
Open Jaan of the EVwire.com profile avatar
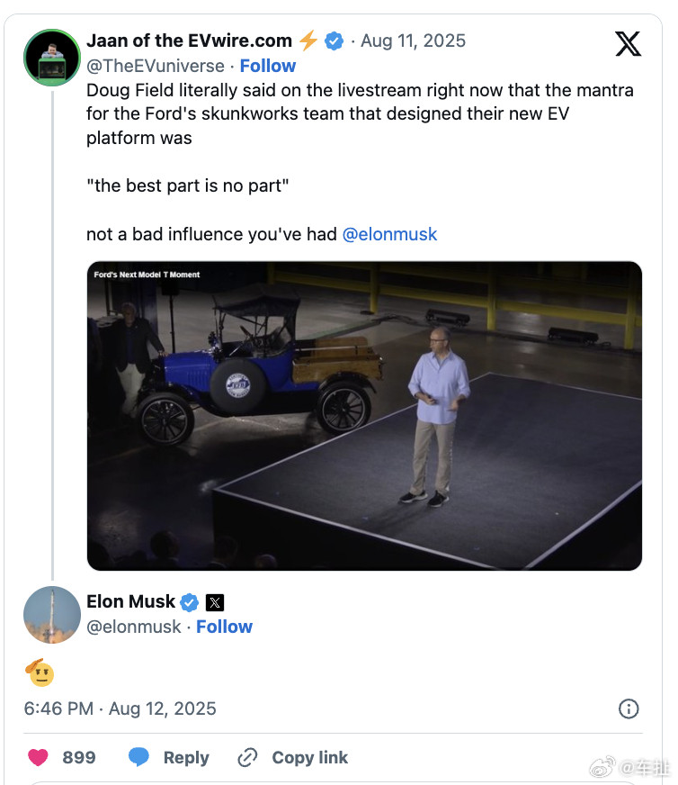(52, 57)
